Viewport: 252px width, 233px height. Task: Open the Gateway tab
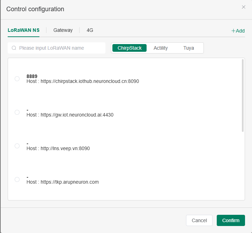coord(63,30)
